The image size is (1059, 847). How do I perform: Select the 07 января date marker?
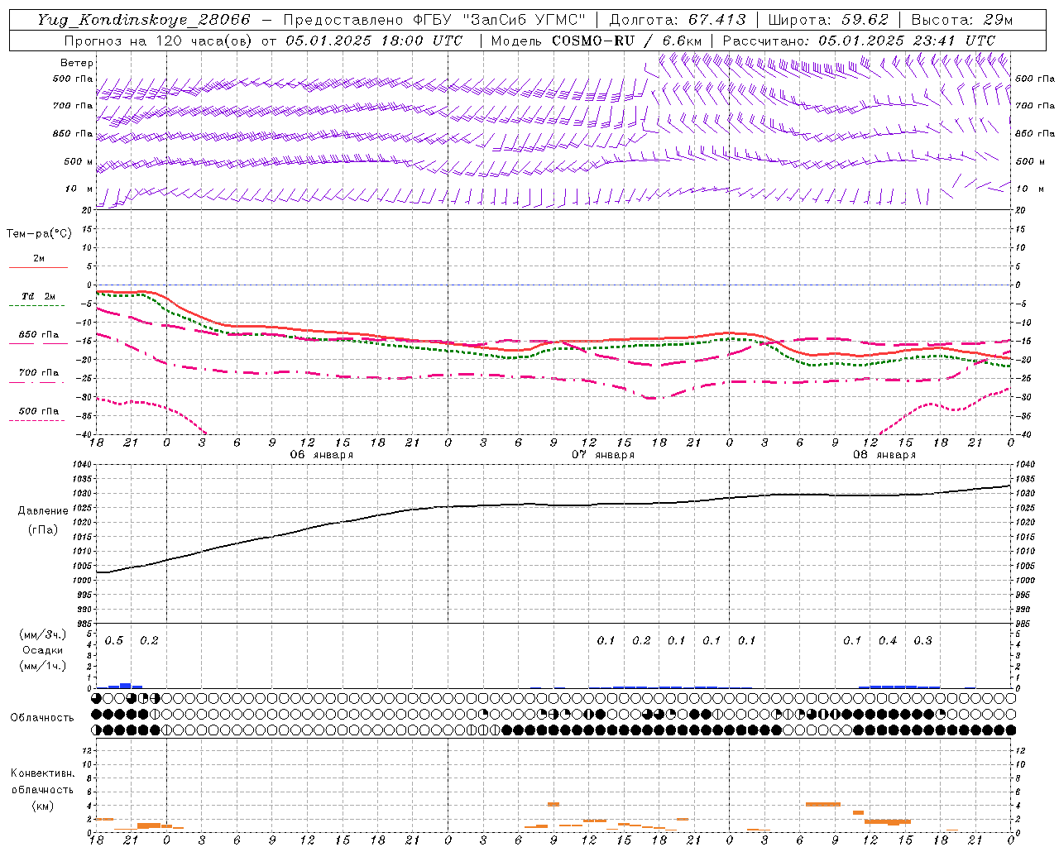click(x=603, y=455)
